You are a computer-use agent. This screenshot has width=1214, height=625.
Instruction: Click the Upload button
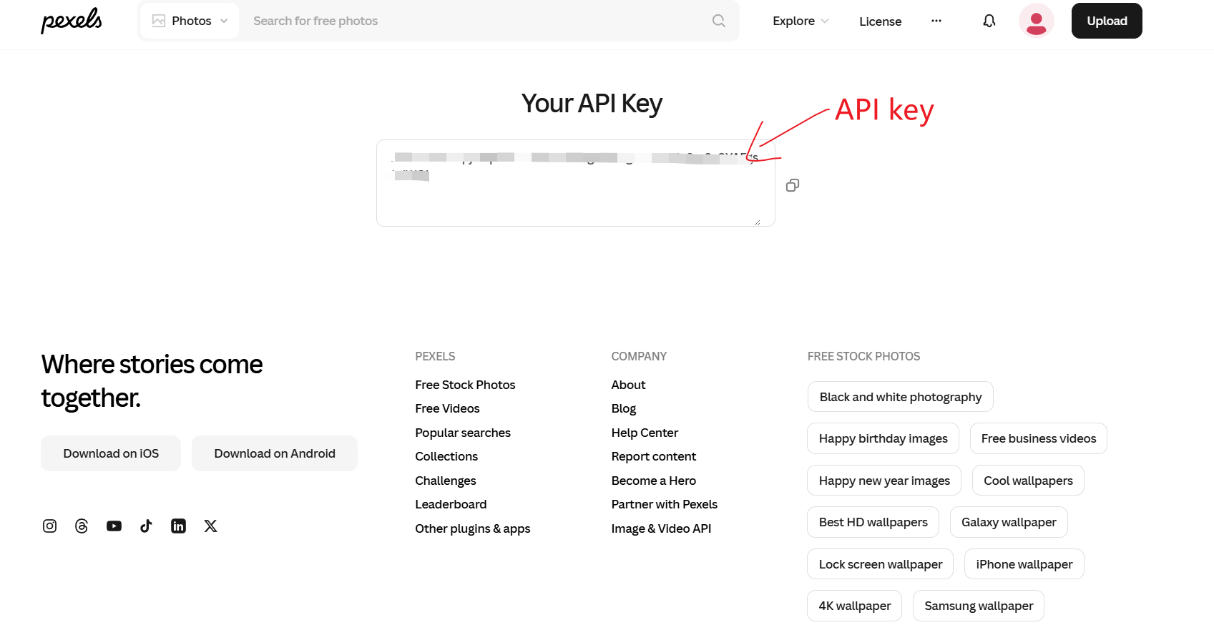coord(1107,21)
